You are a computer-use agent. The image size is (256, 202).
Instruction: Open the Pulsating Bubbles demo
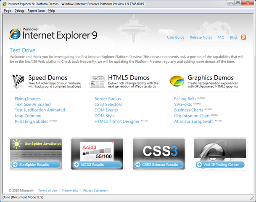(32, 122)
